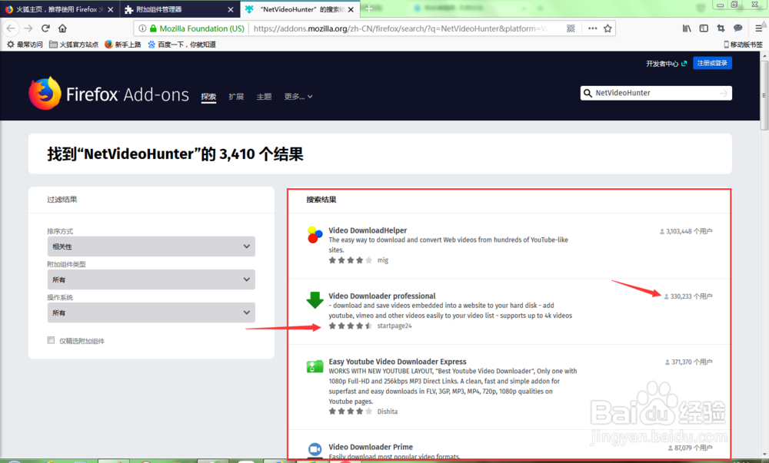Open Easy Youtube Video Downloader Express link

pos(398,361)
